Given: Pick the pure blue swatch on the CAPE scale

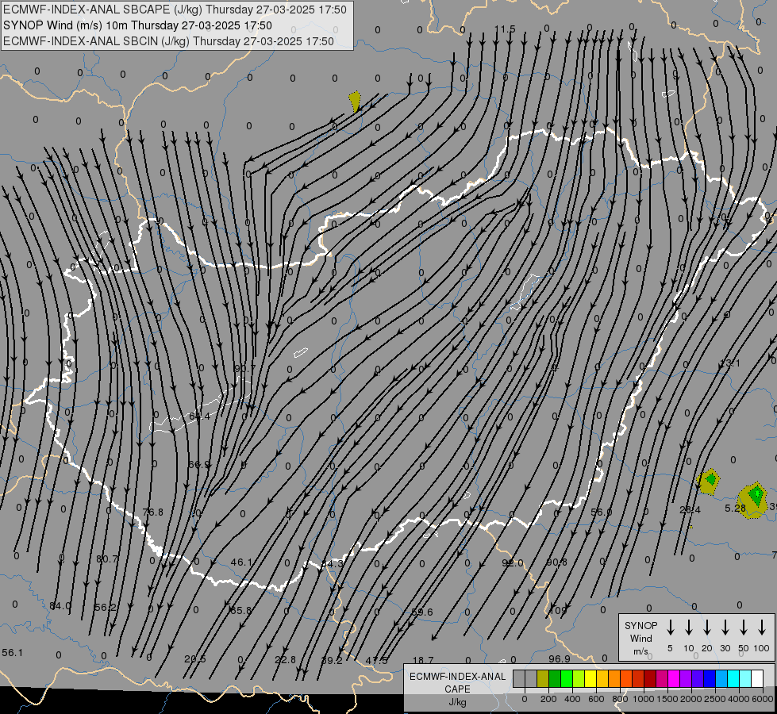Looking at the screenshot, I should coord(710,679).
